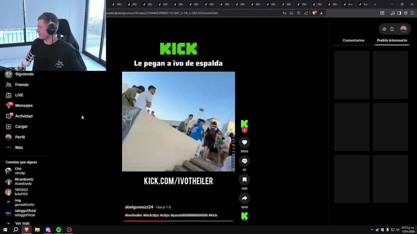Open Windows taskbar search

tap(16, 230)
